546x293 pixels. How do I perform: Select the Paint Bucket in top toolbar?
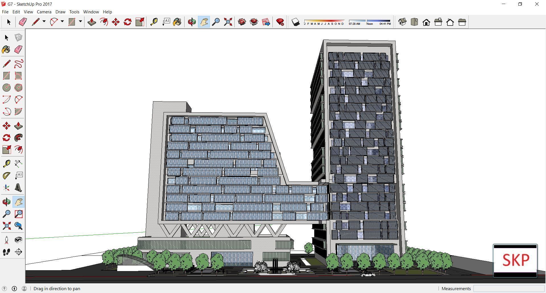point(177,22)
